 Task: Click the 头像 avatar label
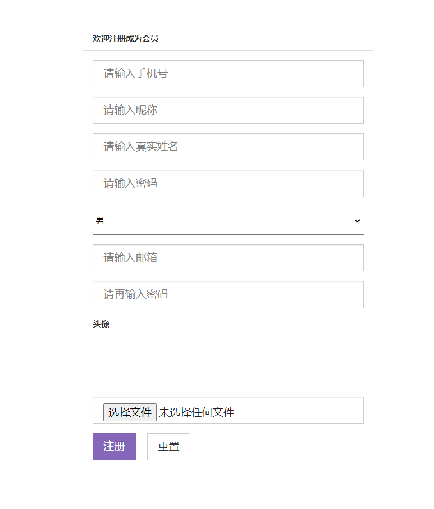(x=100, y=324)
